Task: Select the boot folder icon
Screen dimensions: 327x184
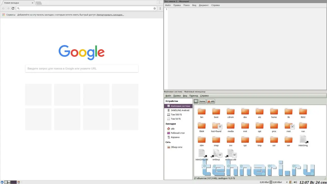Action: point(216,111)
